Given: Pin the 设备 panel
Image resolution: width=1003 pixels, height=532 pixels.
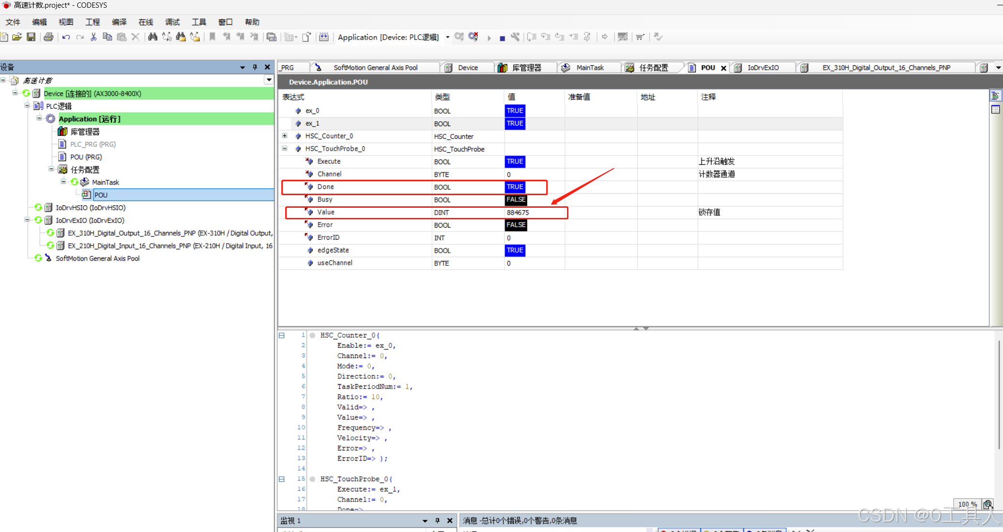Looking at the screenshot, I should coord(255,67).
